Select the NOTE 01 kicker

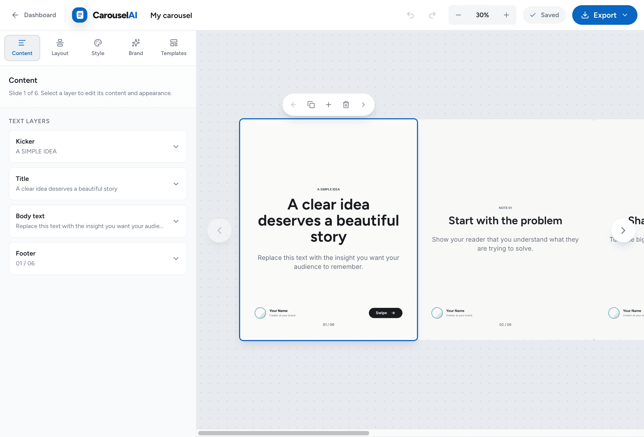pyautogui.click(x=505, y=208)
